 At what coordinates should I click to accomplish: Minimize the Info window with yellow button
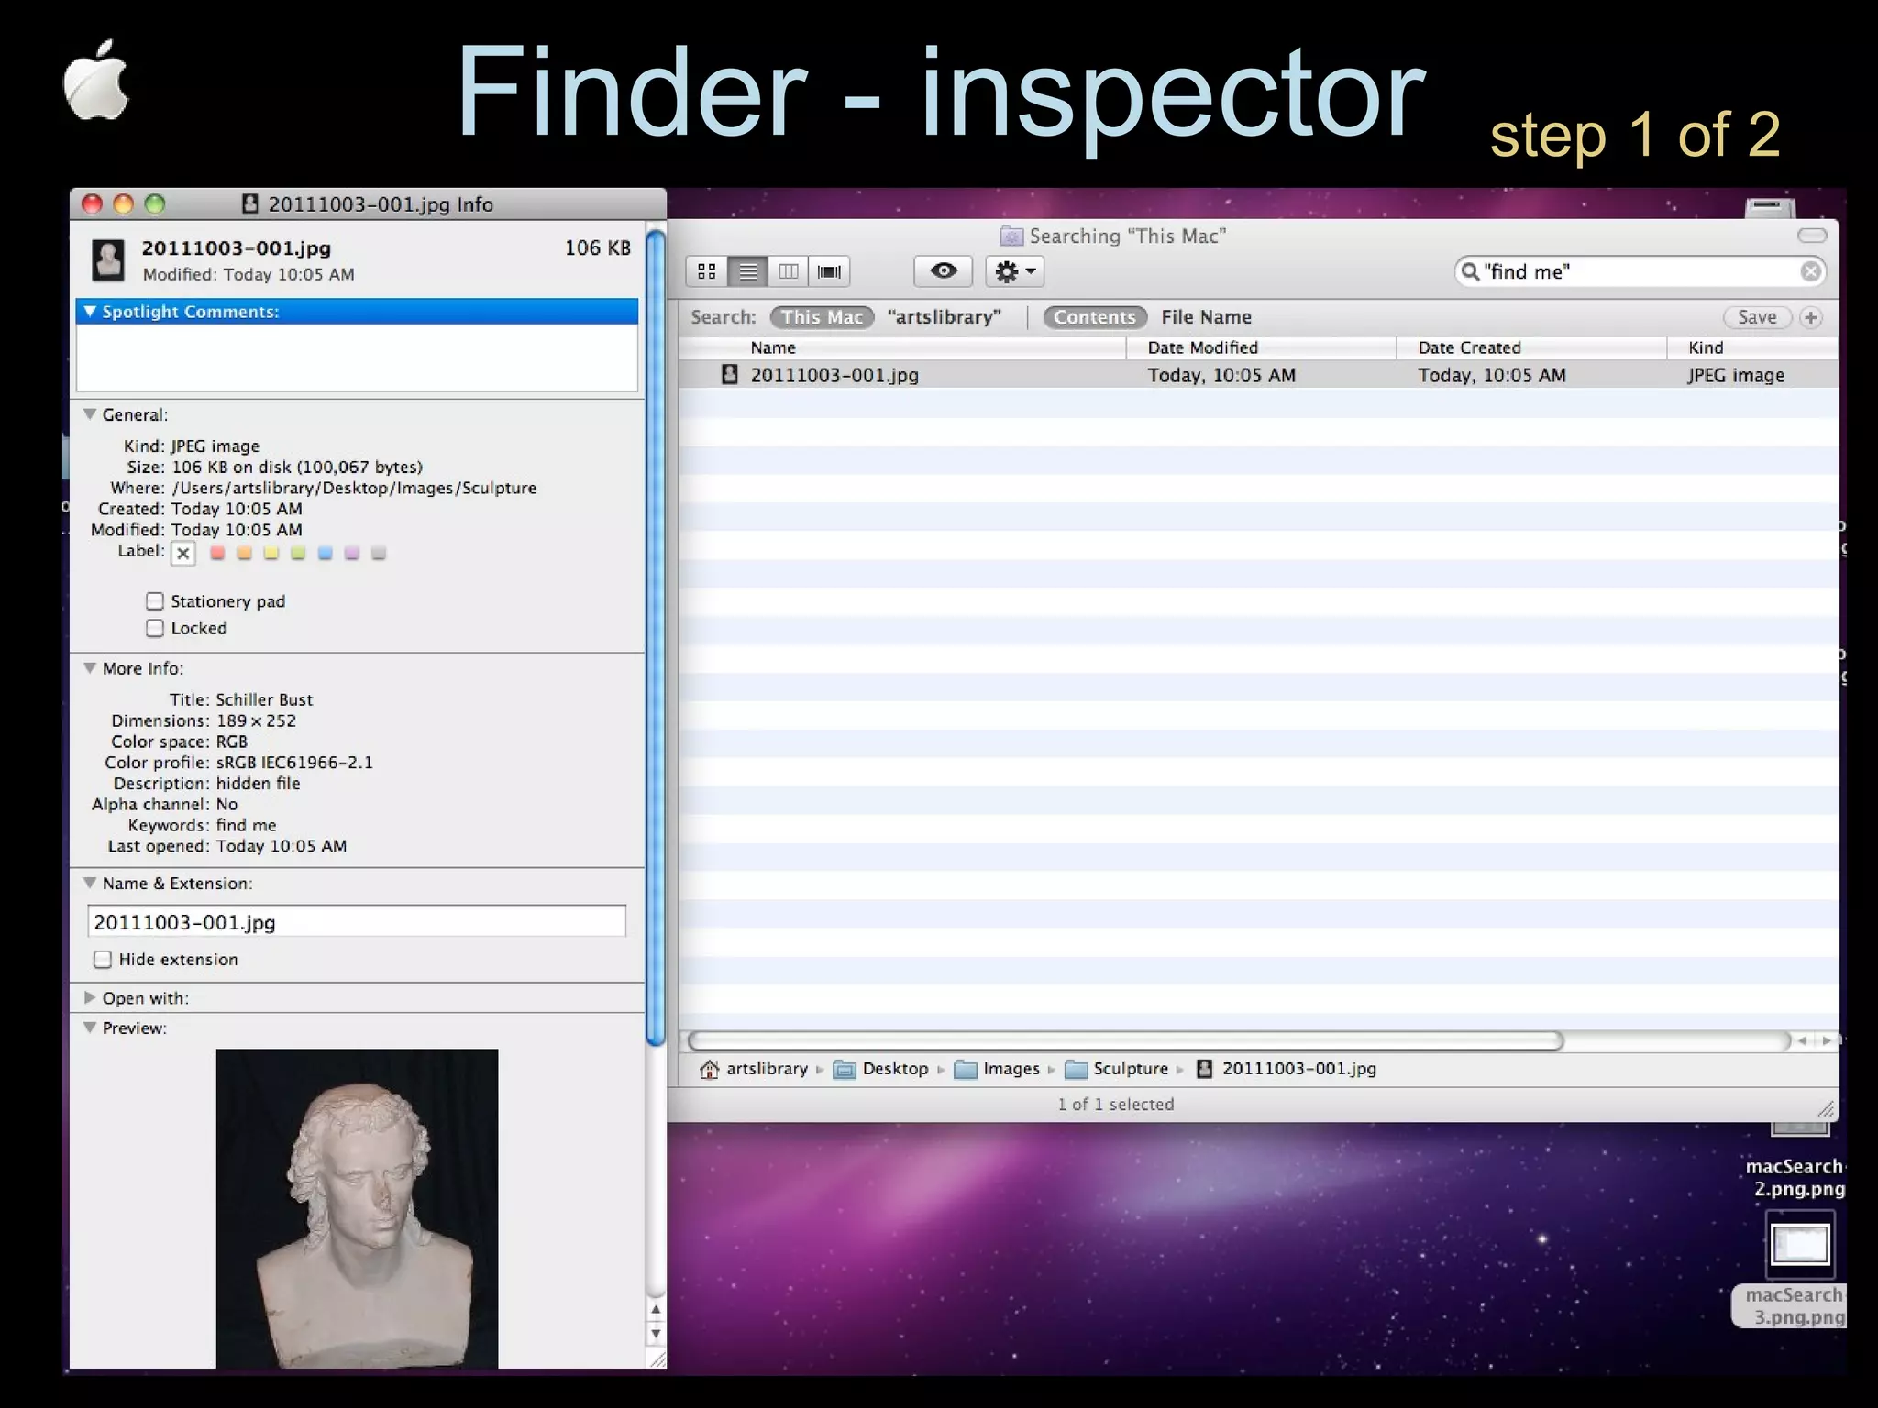123,203
